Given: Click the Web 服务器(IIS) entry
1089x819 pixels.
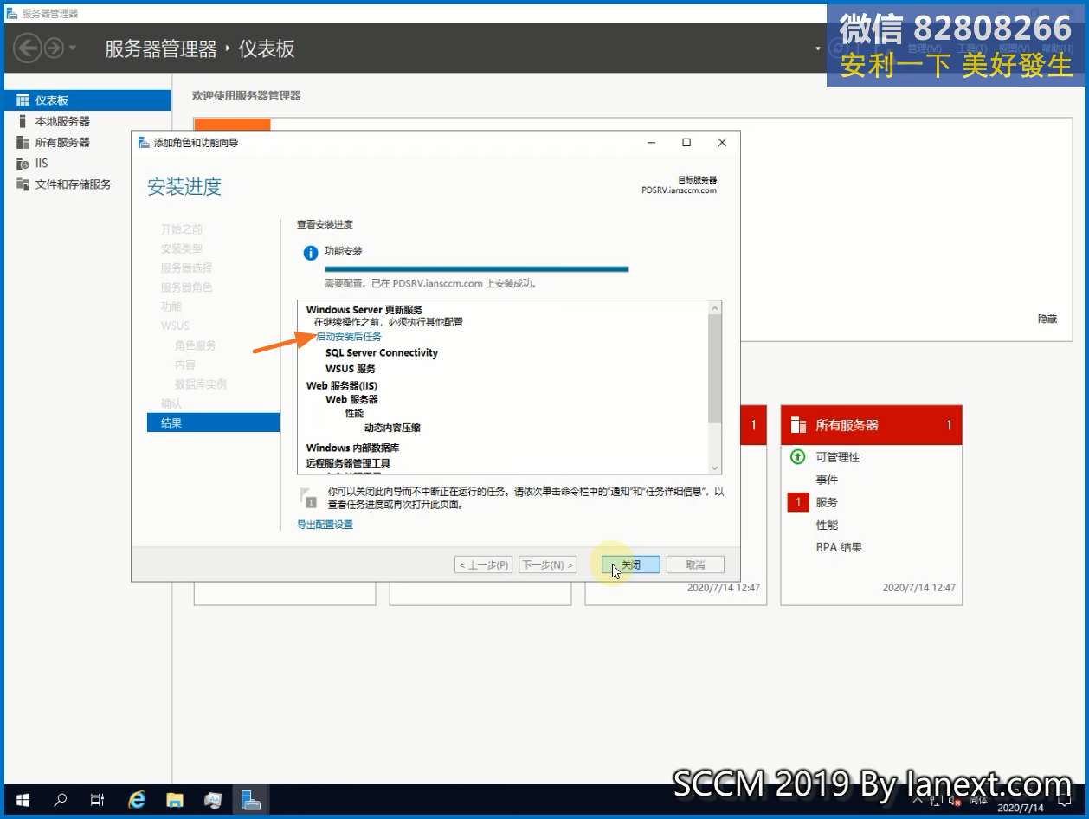Looking at the screenshot, I should pos(342,386).
